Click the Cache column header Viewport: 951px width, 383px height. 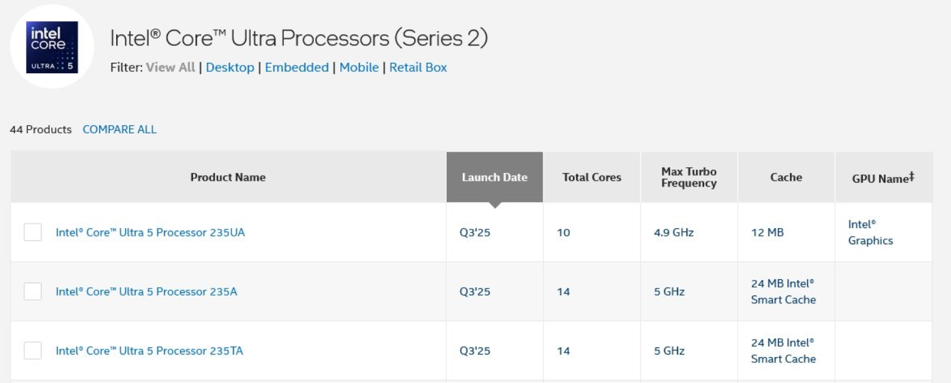coord(786,178)
